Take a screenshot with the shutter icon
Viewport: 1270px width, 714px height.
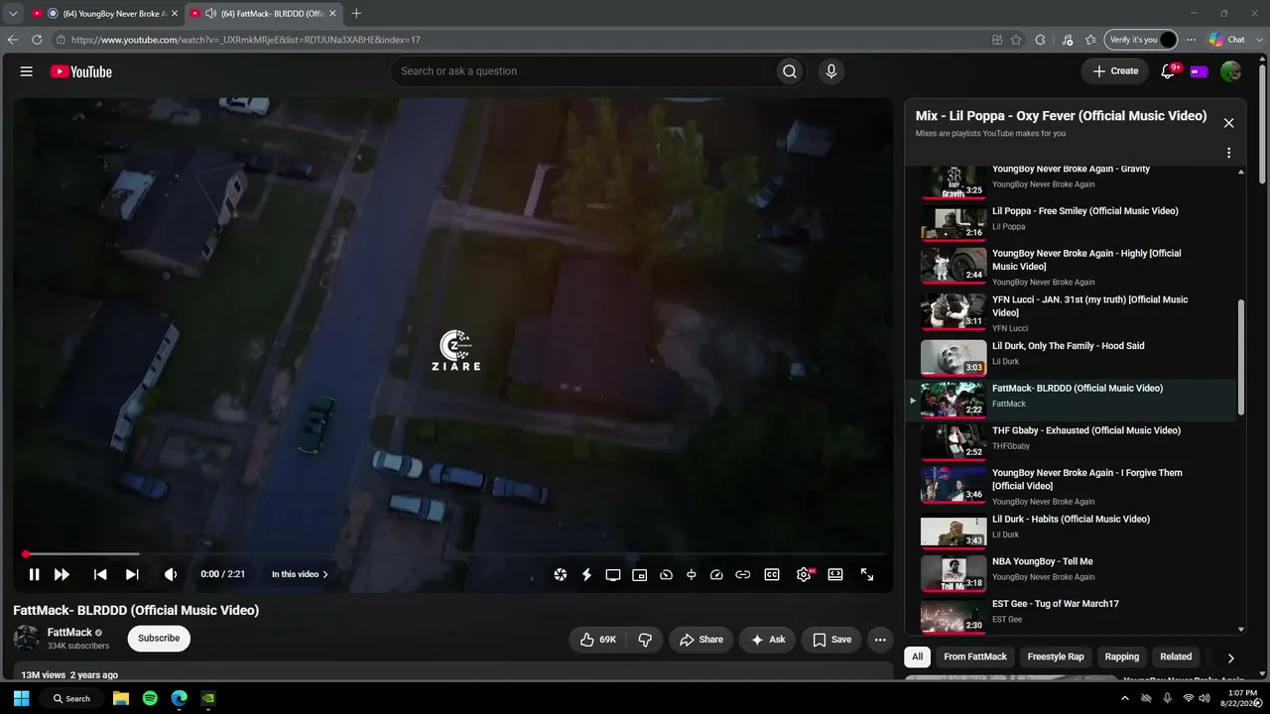point(561,574)
